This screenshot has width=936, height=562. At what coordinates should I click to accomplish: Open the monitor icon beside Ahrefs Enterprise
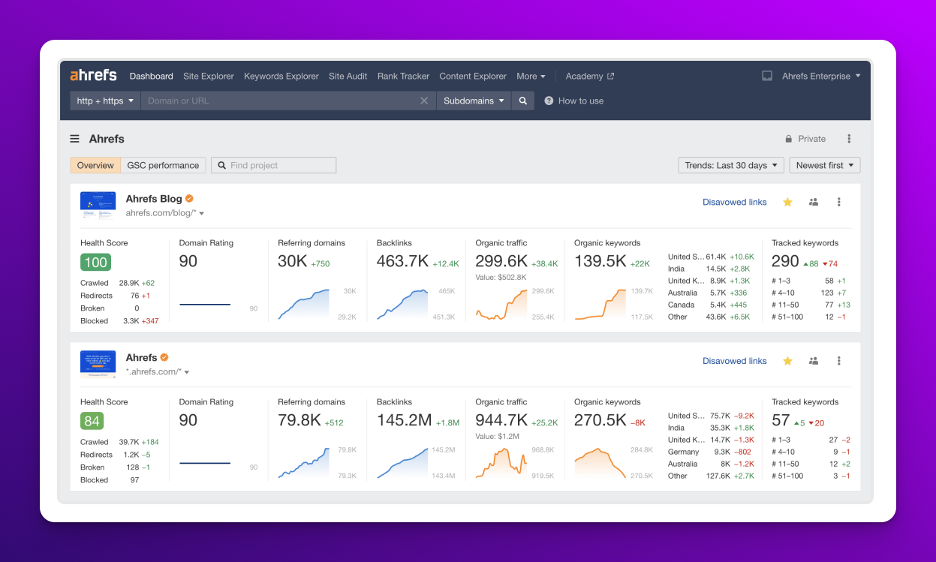[767, 76]
